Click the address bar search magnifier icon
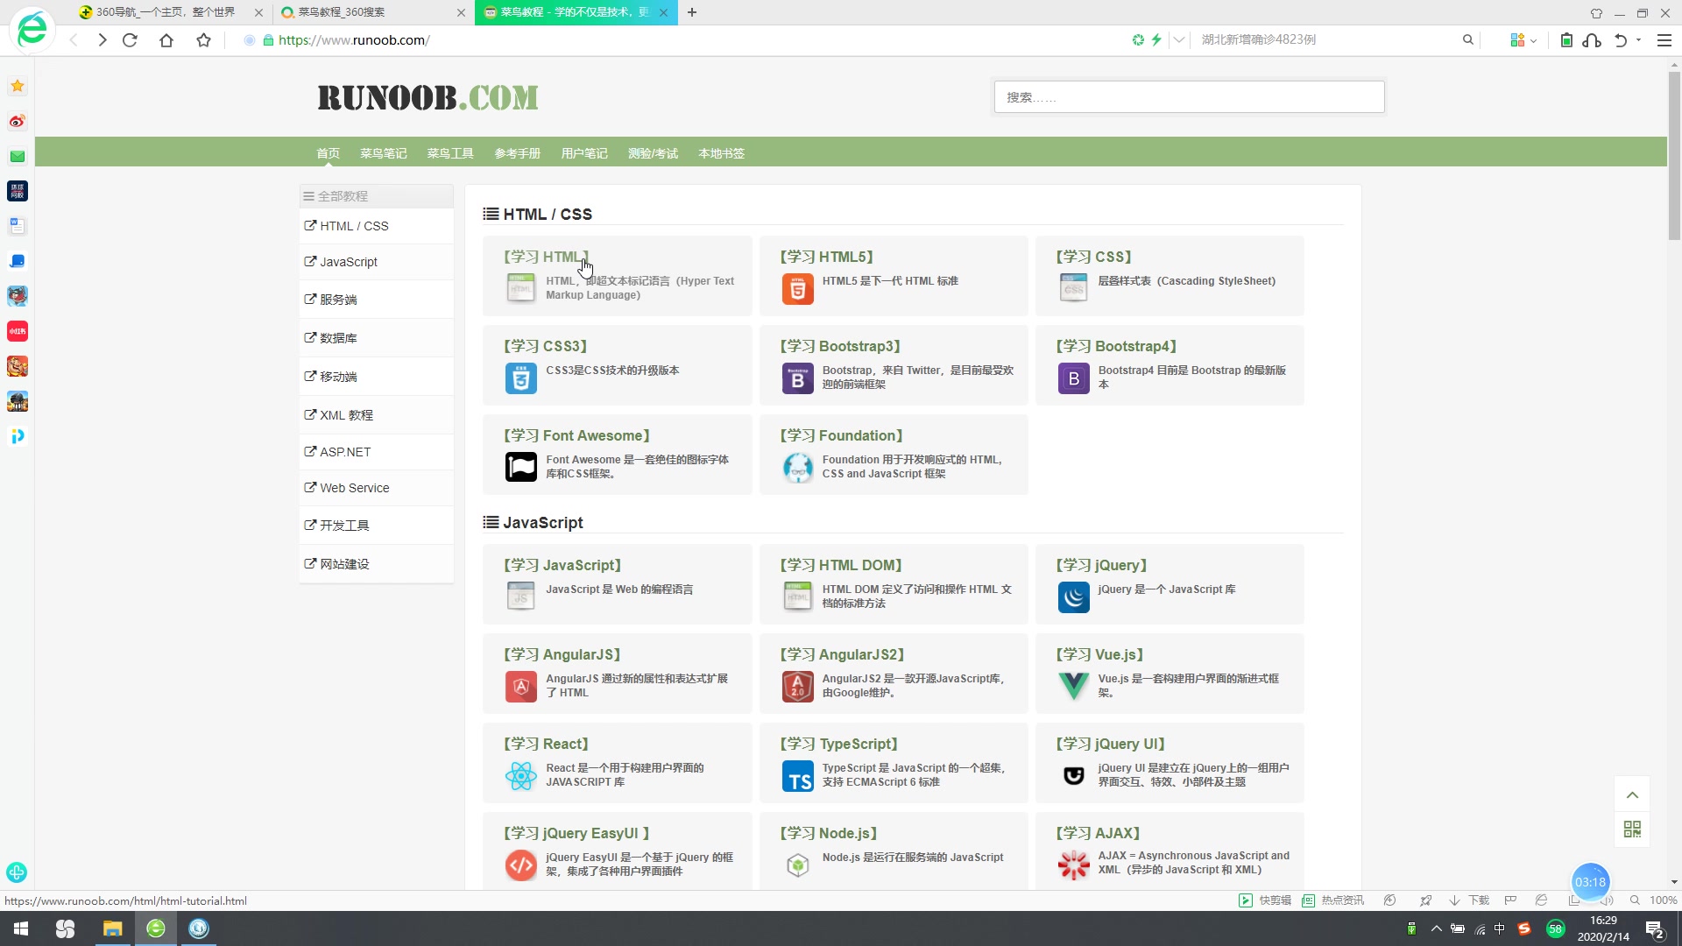Screen dimensions: 1682x946 pyautogui.click(x=1468, y=40)
